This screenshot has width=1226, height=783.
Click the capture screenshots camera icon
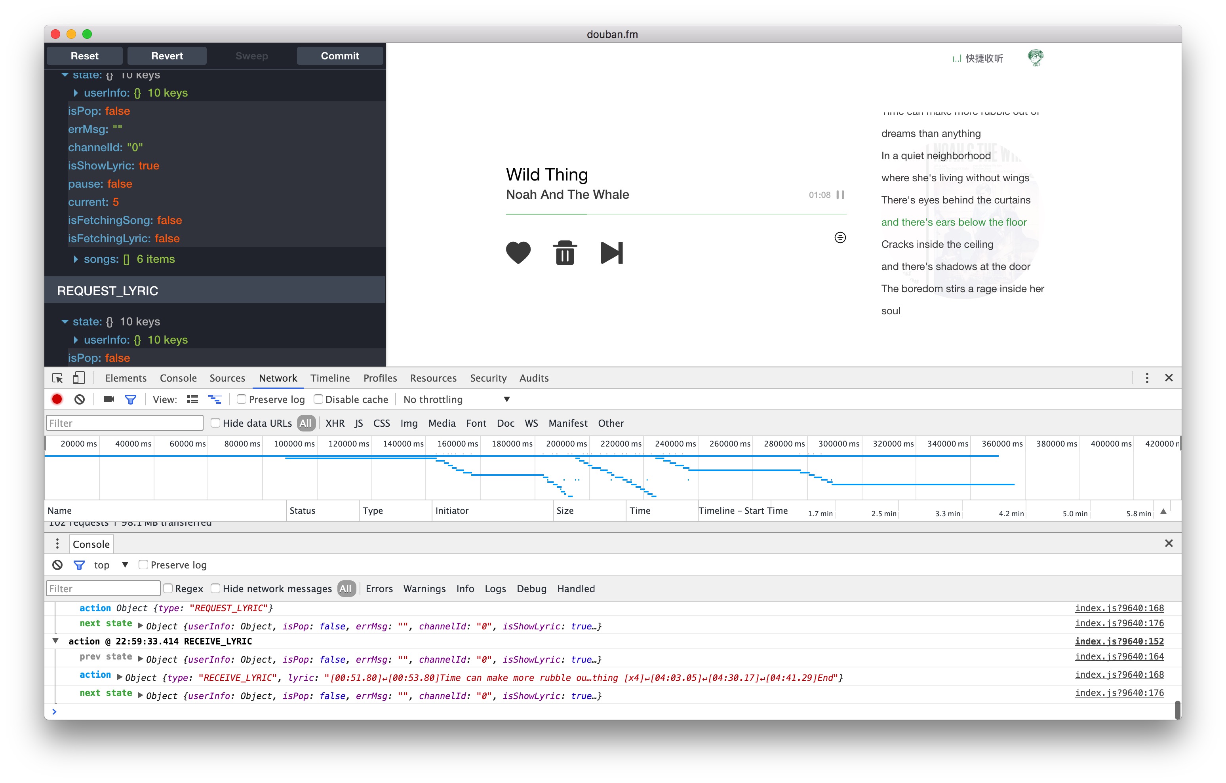point(109,400)
